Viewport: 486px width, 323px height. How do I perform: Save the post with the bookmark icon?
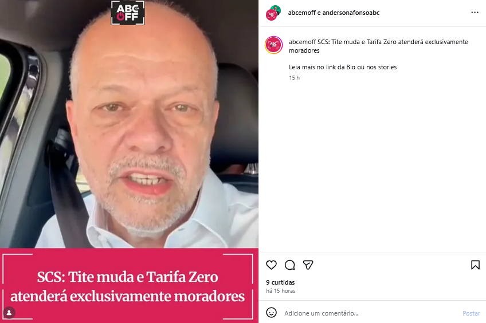click(x=475, y=265)
